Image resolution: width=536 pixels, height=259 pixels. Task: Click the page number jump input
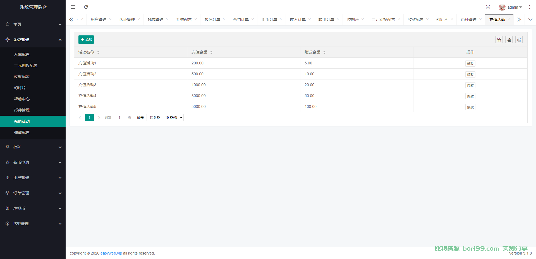(x=119, y=118)
